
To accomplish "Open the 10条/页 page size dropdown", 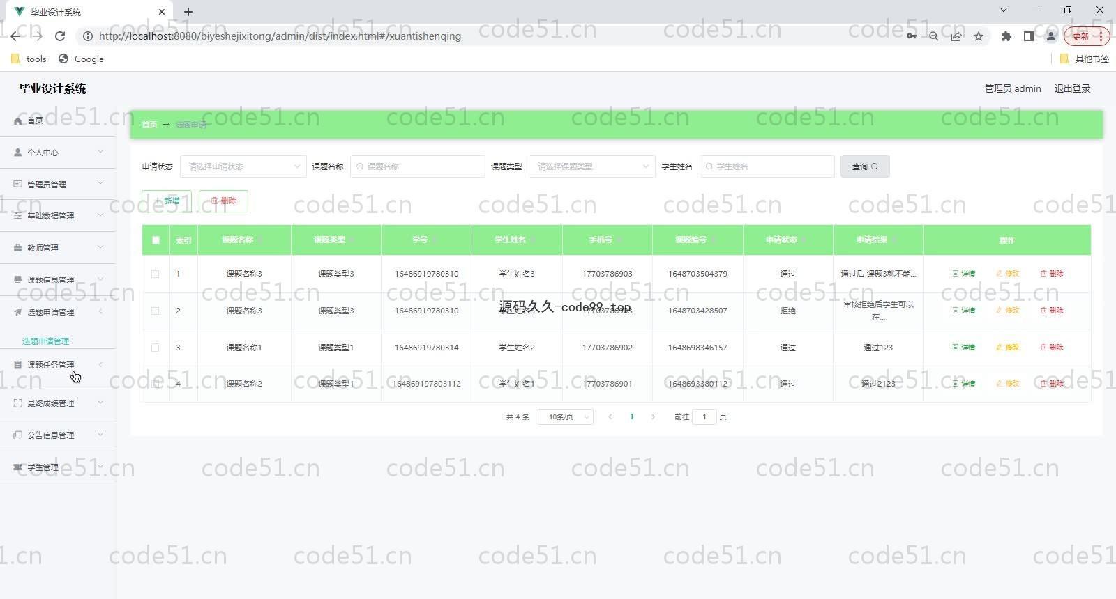I will click(x=566, y=417).
